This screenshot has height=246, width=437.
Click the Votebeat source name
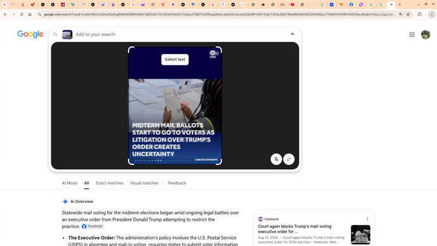[272, 219]
